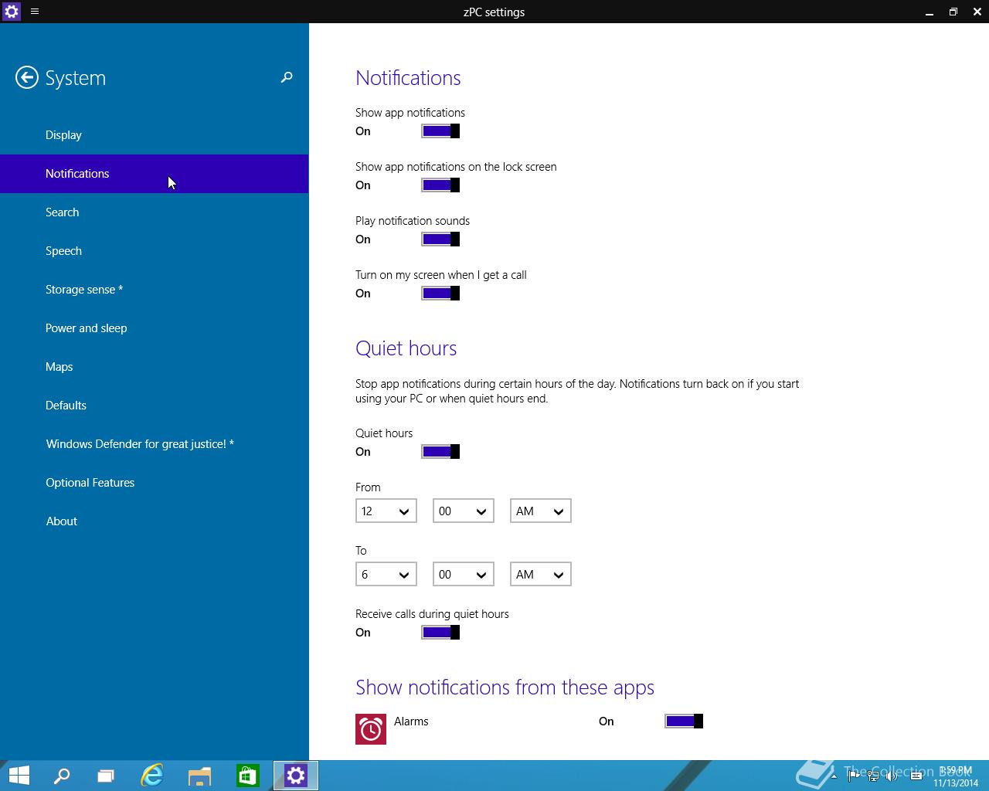Open Storage sense settings
The width and height of the screenshot is (989, 791).
[x=155, y=290]
